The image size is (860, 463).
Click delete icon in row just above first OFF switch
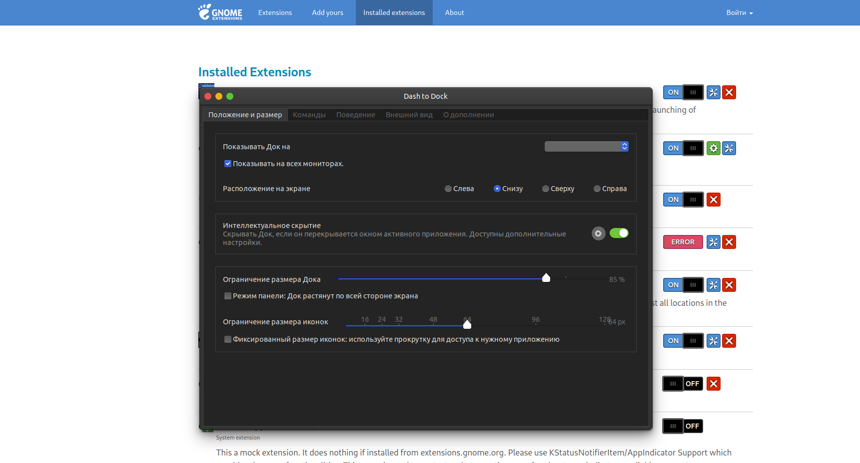click(729, 341)
